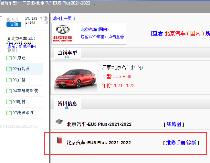Click the 刷新 refresh link
The image size is (210, 163).
tap(12, 50)
